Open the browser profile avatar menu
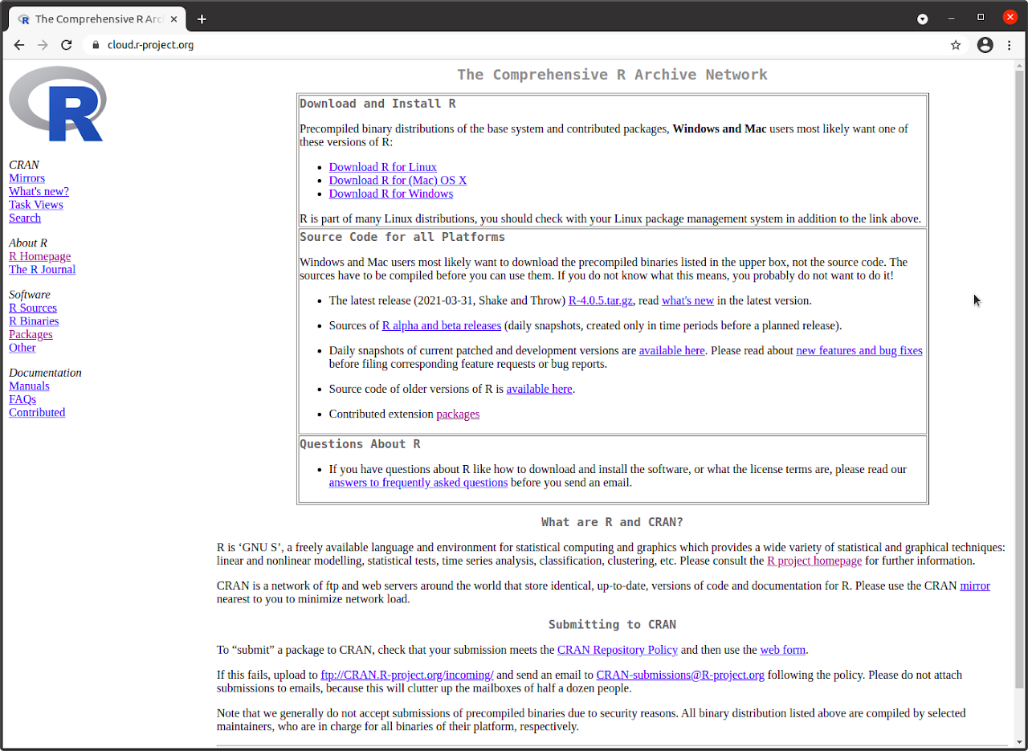 985,45
